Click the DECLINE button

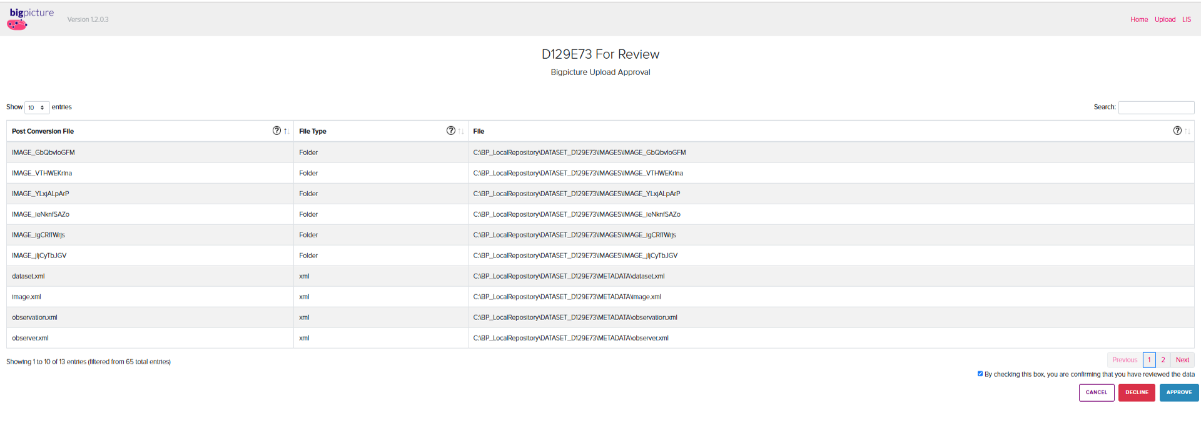coord(1137,392)
